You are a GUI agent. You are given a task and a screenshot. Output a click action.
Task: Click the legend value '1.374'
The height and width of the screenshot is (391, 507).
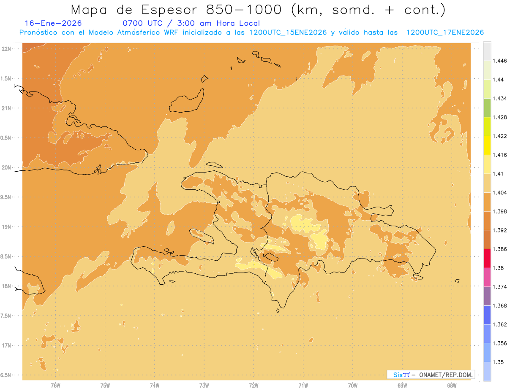[500, 287]
